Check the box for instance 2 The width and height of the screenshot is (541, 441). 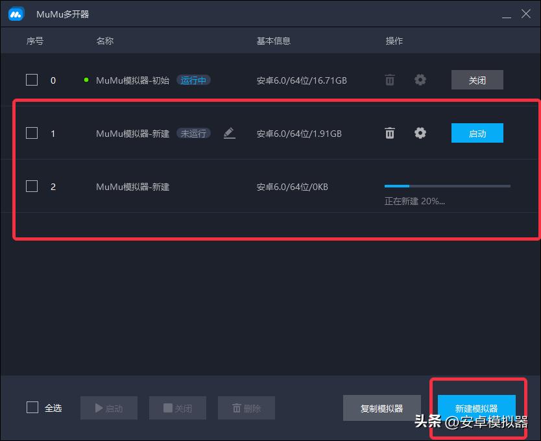tap(31, 186)
